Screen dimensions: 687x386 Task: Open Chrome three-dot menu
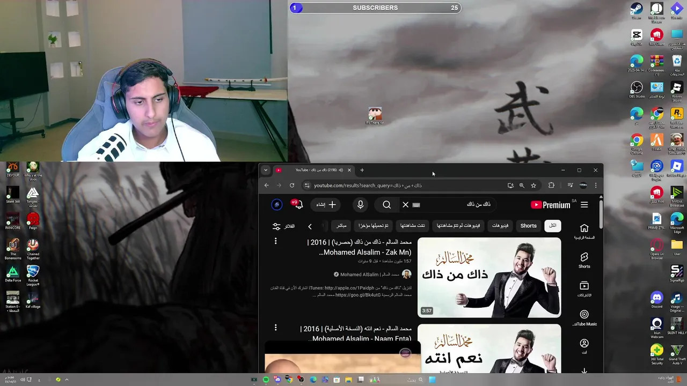click(595, 185)
